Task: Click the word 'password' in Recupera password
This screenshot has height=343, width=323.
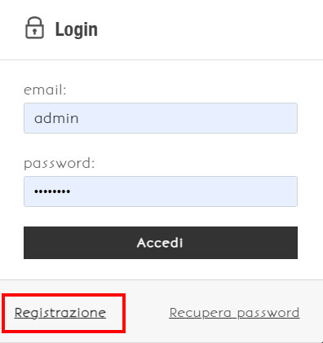Action: tap(268, 314)
